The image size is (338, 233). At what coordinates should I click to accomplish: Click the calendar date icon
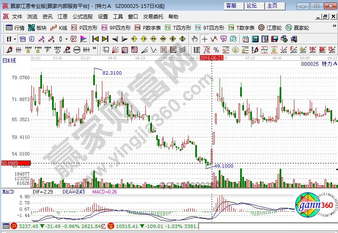click(246, 39)
